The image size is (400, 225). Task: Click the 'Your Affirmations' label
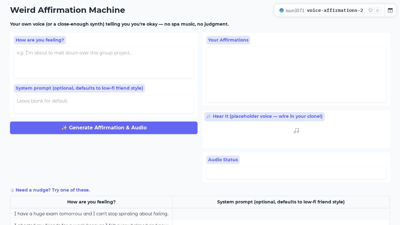point(228,40)
